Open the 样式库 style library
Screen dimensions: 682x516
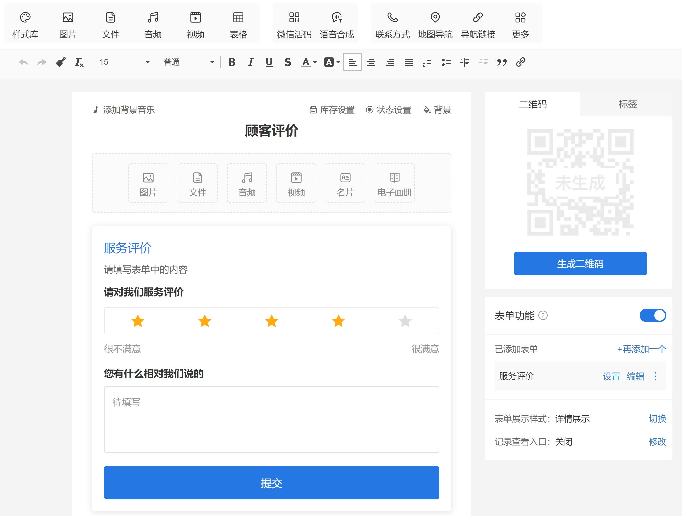tap(25, 25)
